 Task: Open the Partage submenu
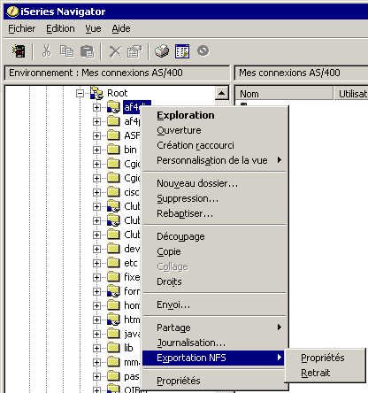tap(214, 327)
